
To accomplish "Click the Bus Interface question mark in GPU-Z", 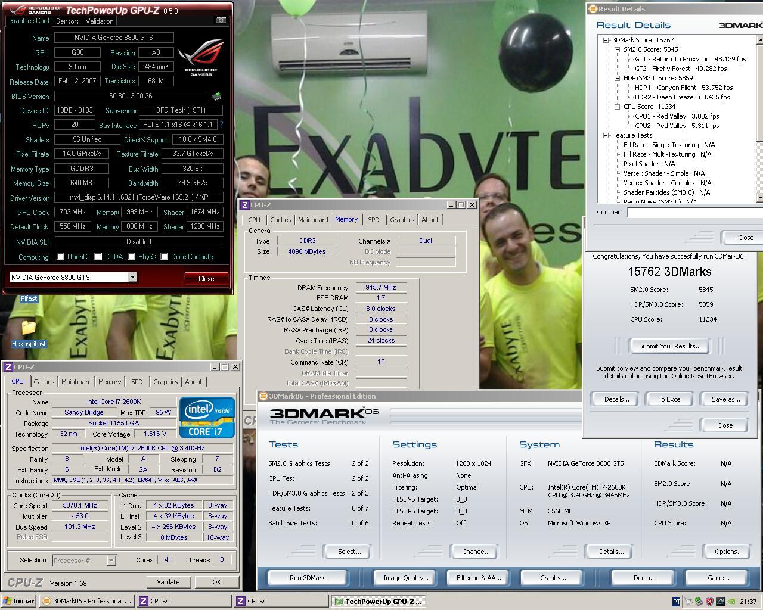I will pyautogui.click(x=221, y=125).
